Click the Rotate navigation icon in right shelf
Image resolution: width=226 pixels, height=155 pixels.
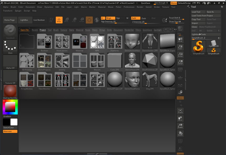click(180, 133)
